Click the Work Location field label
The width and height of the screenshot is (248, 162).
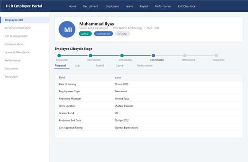click(67, 106)
